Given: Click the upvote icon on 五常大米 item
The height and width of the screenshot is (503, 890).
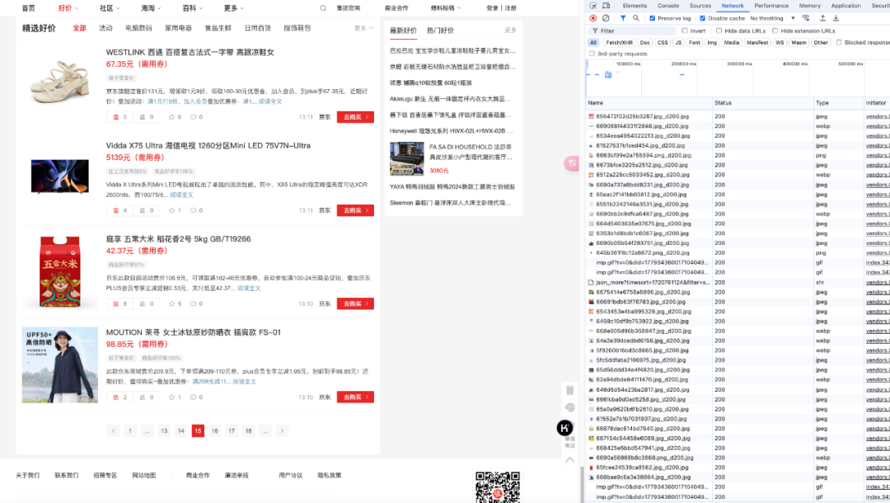Looking at the screenshot, I should click(116, 303).
